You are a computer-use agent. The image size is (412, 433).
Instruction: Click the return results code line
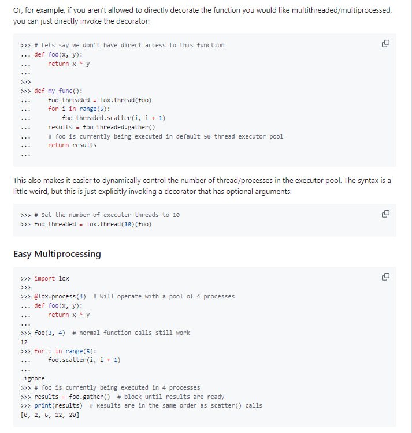tap(72, 145)
